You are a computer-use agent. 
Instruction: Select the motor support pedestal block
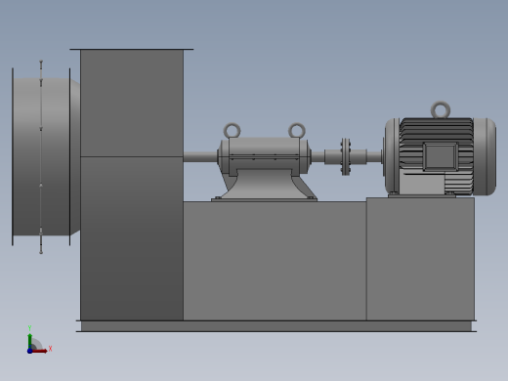click(x=420, y=259)
